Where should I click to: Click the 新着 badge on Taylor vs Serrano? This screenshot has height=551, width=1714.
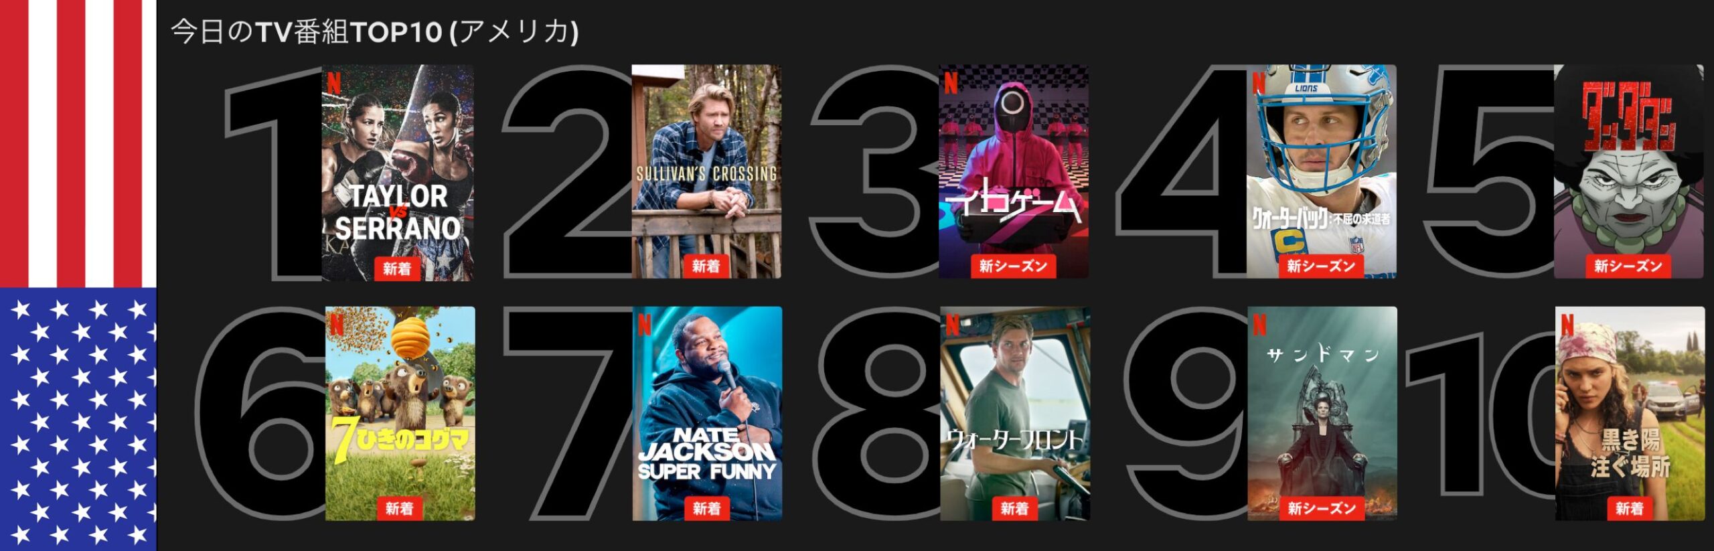tap(397, 268)
